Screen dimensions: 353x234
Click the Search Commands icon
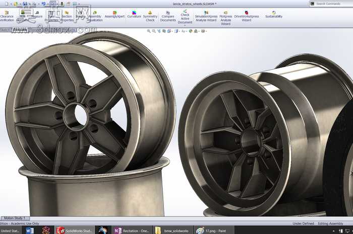(x=312, y=4)
